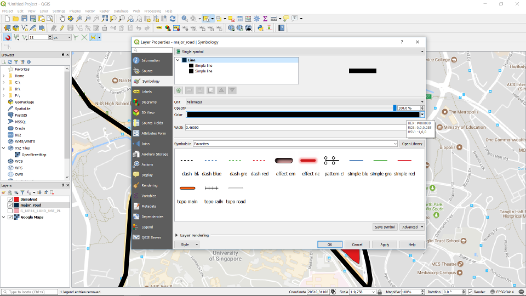The image size is (526, 296).
Task: Toggle the Render checkbox in status bar
Action: click(470, 292)
